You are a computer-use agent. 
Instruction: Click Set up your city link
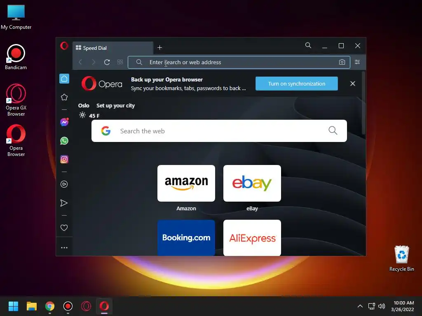click(115, 106)
